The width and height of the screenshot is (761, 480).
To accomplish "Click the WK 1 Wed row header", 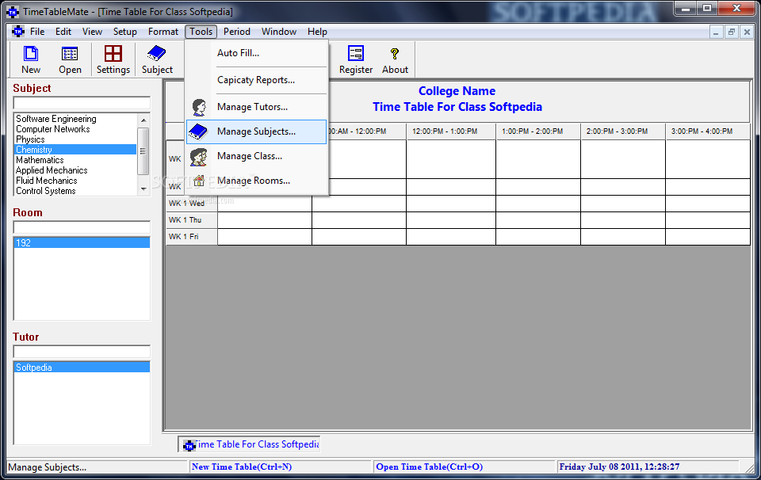I will pyautogui.click(x=192, y=204).
